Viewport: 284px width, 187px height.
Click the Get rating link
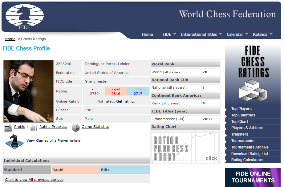[x=125, y=101]
